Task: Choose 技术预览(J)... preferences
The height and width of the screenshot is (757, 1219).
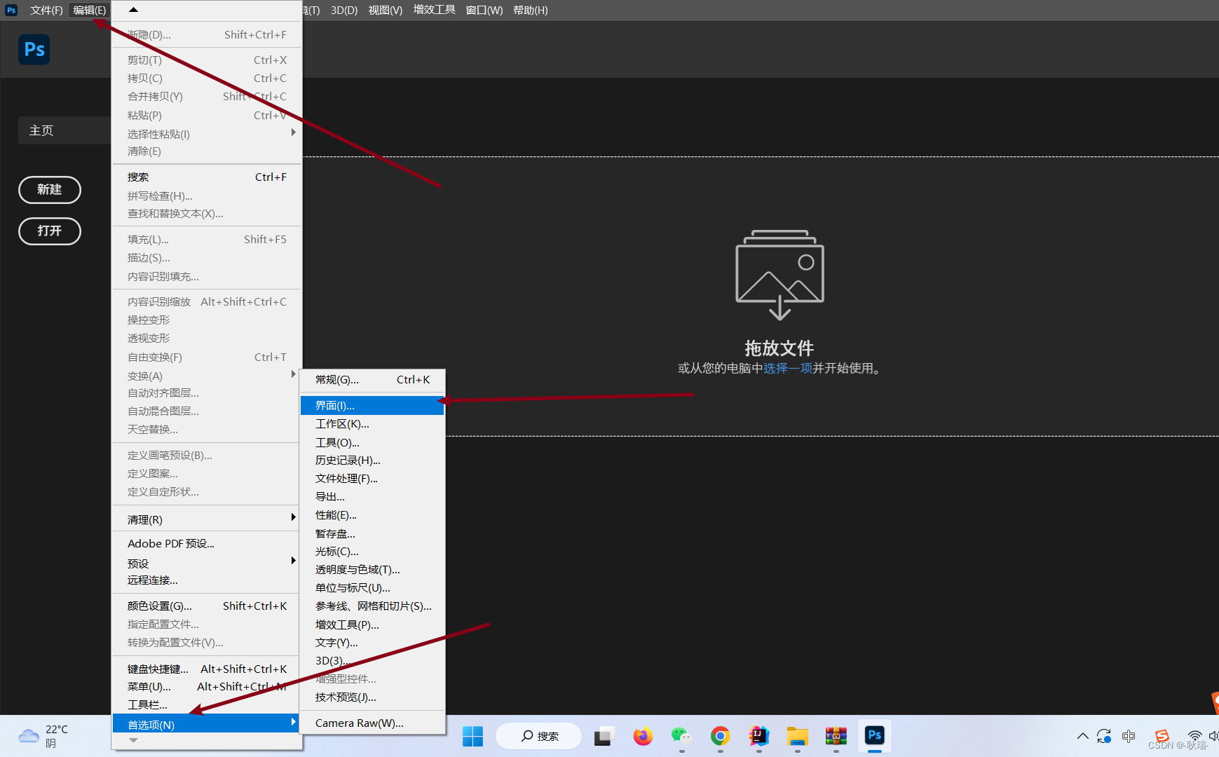Action: coord(372,697)
